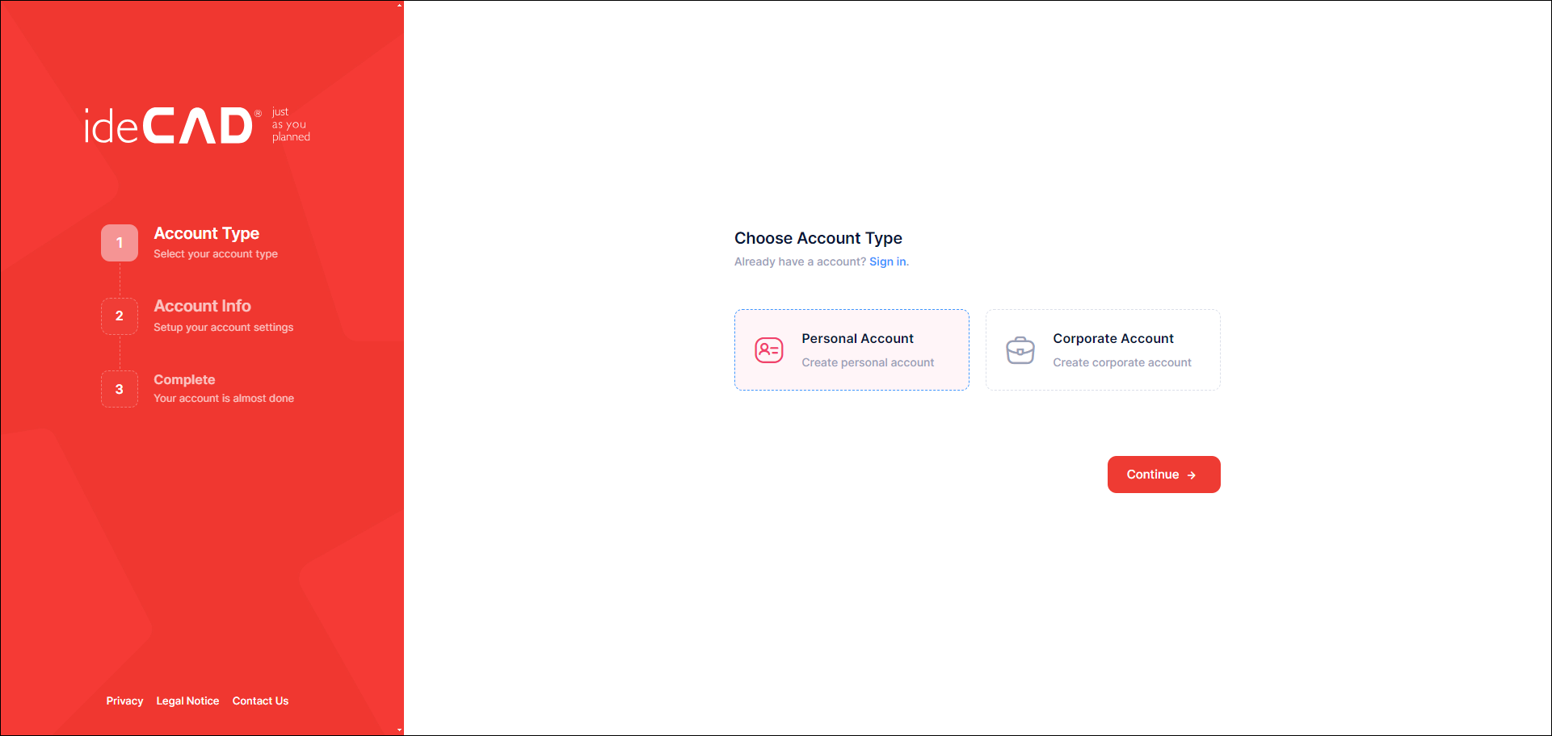This screenshot has height=736, width=1552.
Task: Click the step 2 number badge
Action: click(120, 316)
